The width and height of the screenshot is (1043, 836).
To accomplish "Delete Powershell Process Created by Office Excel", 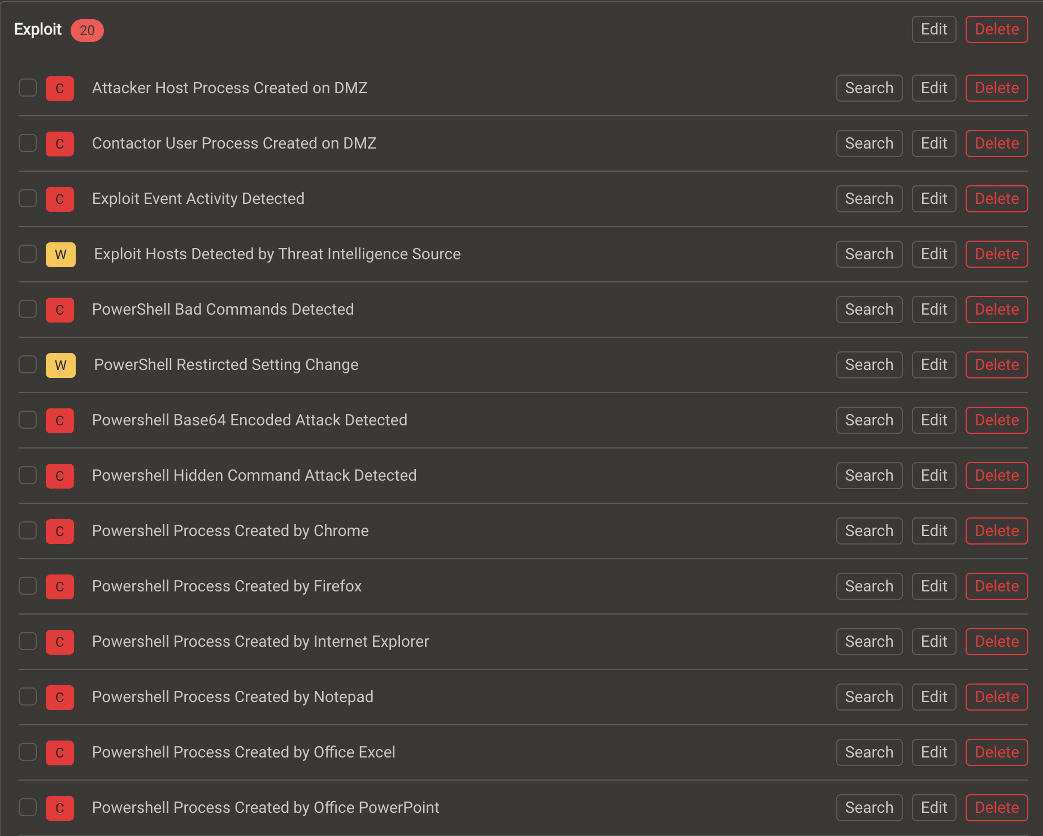I will click(x=997, y=752).
